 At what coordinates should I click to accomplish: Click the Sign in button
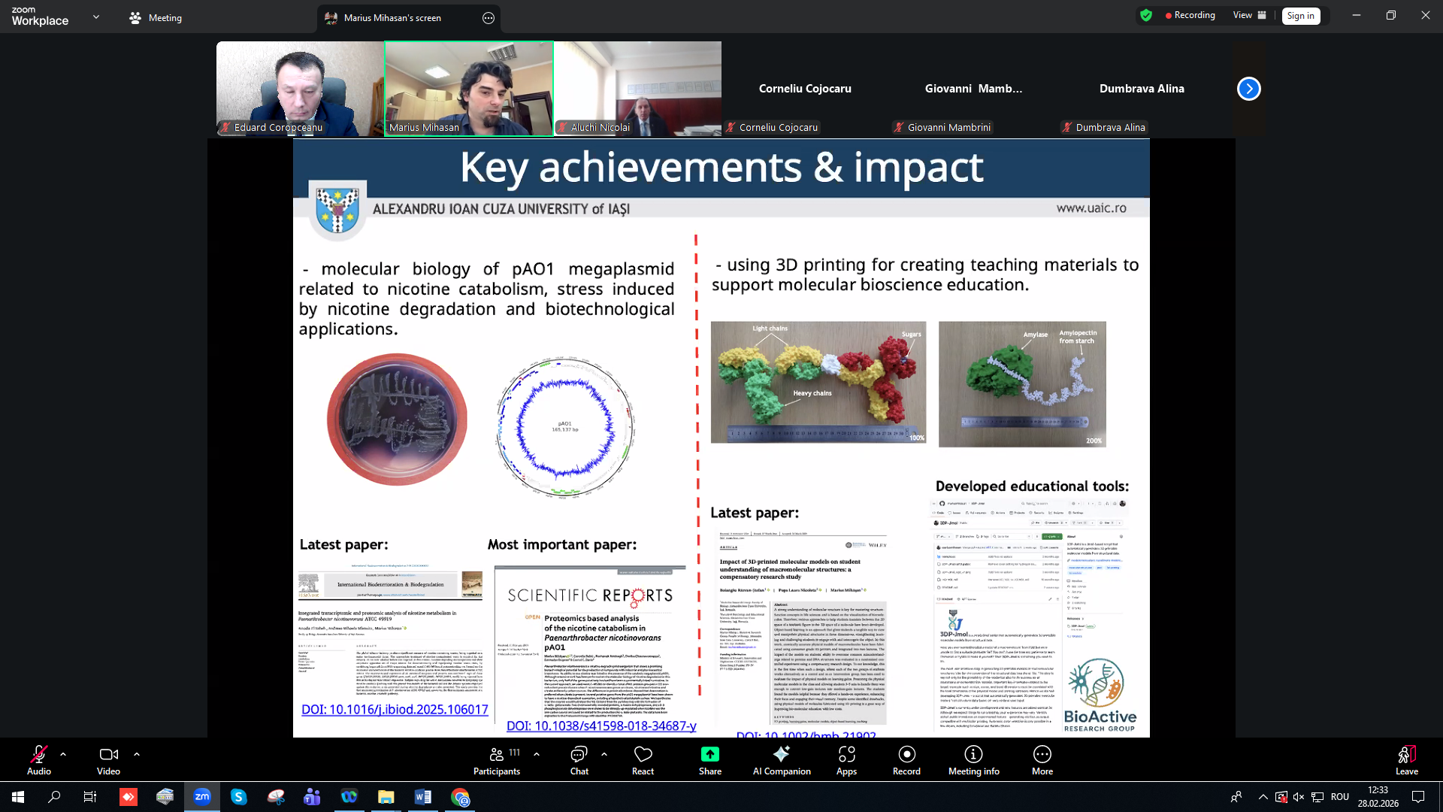coord(1300,16)
